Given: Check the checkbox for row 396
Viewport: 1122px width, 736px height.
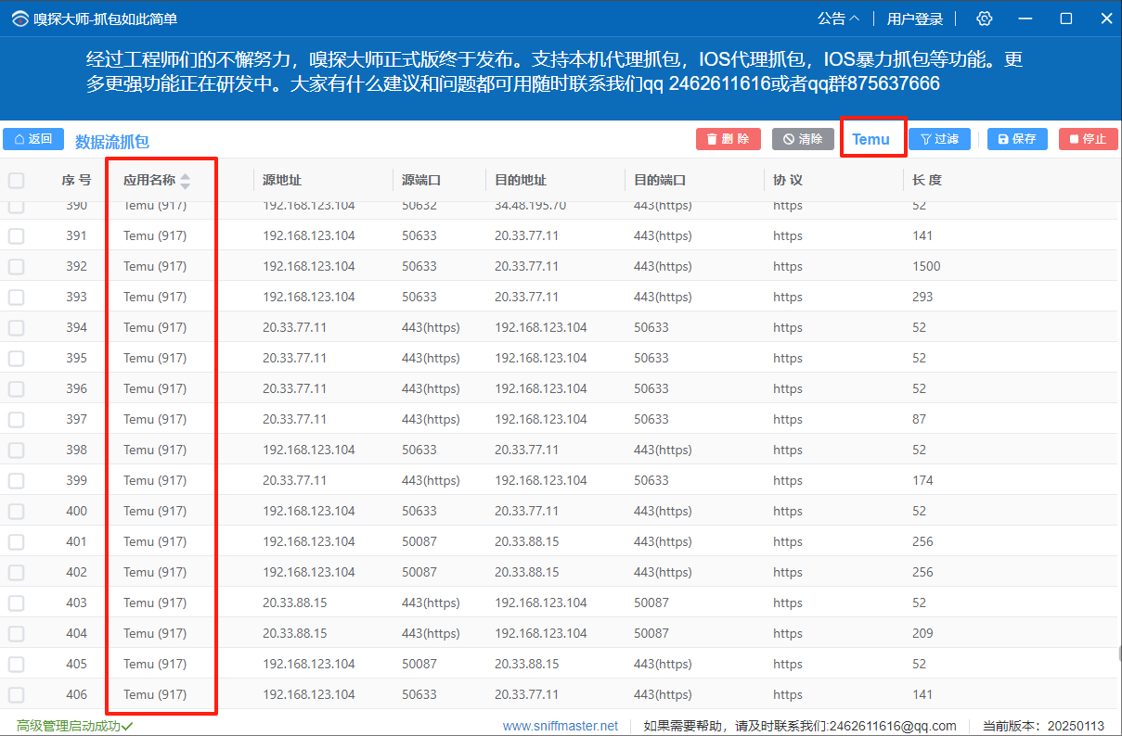Looking at the screenshot, I should 17,389.
